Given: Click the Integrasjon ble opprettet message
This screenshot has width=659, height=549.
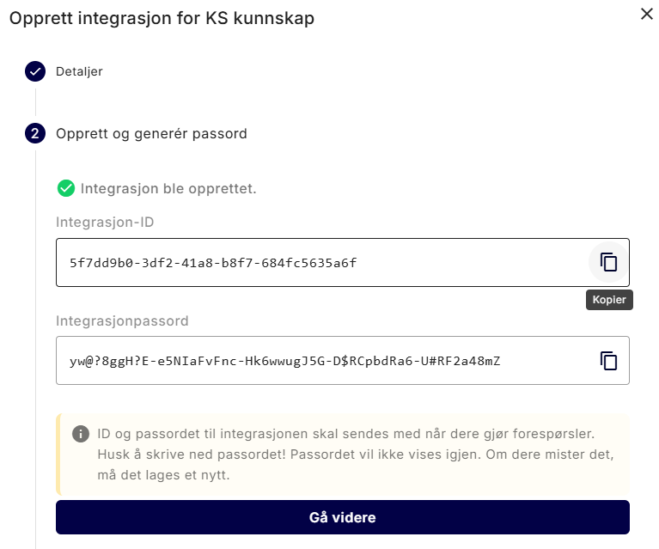Looking at the screenshot, I should point(168,188).
